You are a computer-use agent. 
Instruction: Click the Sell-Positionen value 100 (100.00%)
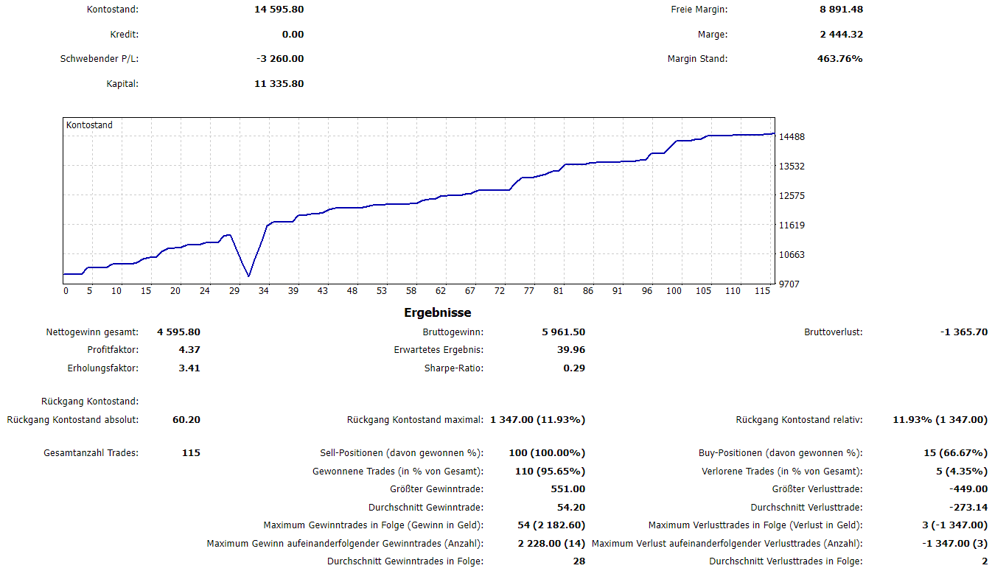(x=547, y=453)
